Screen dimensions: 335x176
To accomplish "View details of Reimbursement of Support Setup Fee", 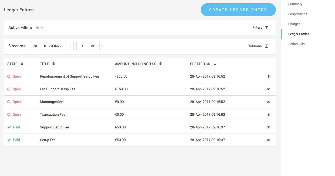I will (x=269, y=77).
